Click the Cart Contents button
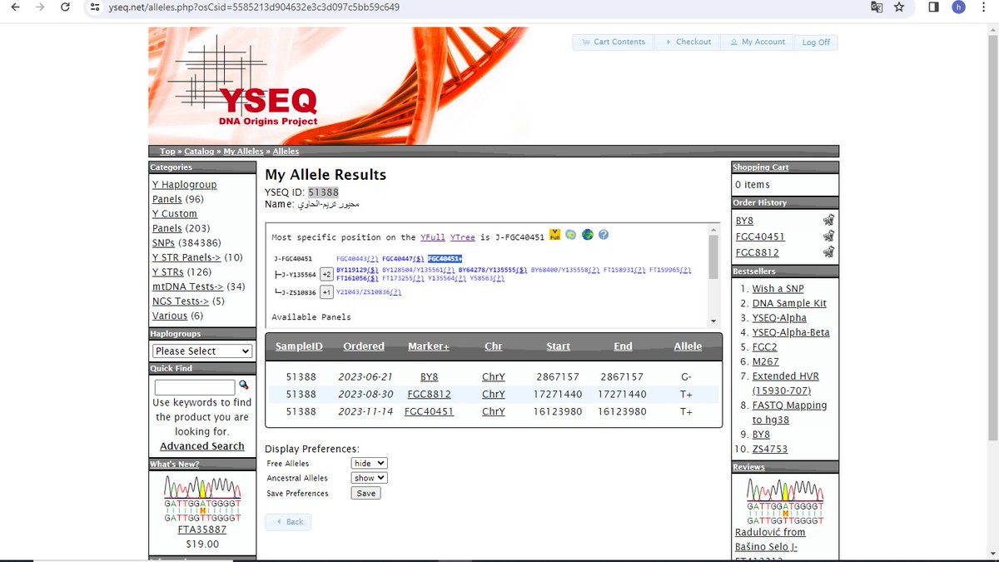 [613, 42]
